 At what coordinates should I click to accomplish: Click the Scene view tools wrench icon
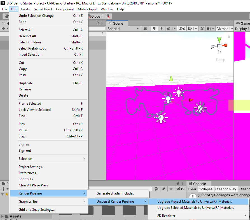202,29
